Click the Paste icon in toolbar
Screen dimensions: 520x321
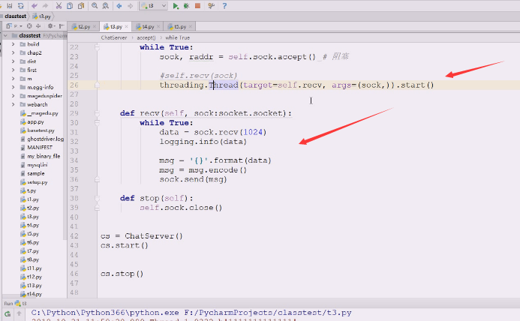[81, 6]
